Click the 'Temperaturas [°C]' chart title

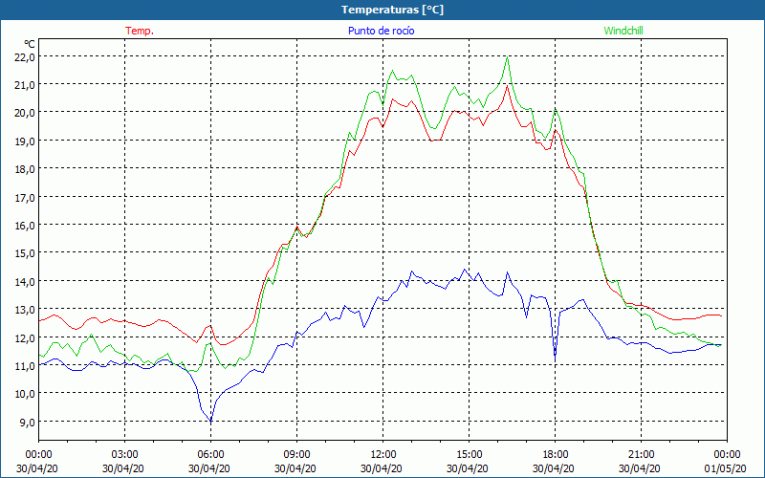pos(392,10)
